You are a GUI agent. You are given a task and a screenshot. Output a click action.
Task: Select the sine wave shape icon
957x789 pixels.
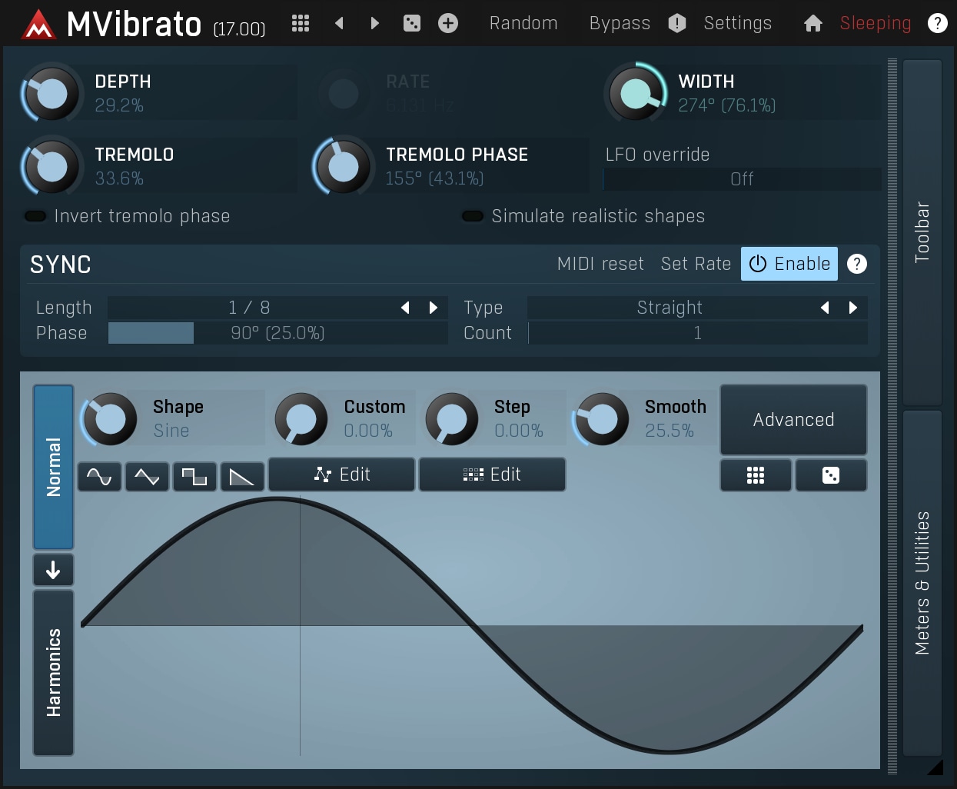[99, 478]
